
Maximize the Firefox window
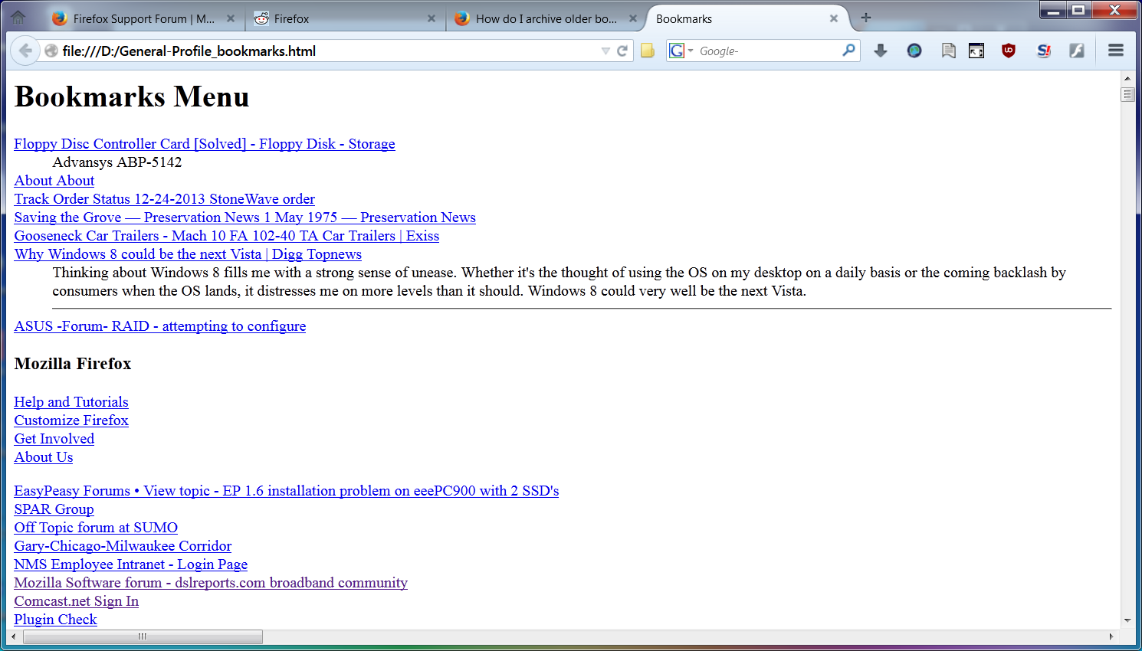(x=1078, y=10)
